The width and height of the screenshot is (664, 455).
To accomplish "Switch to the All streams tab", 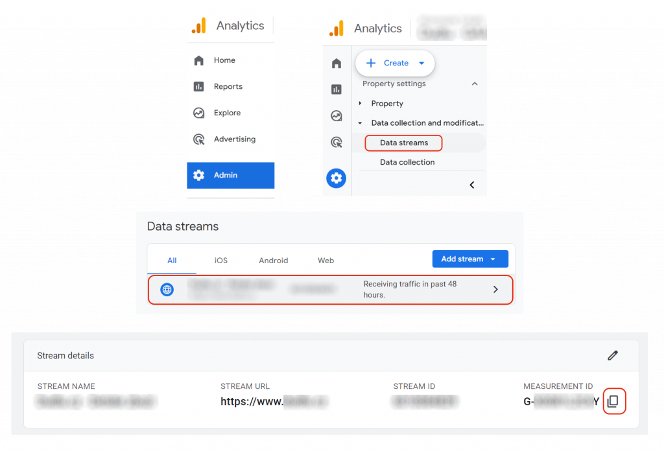I will coord(172,261).
